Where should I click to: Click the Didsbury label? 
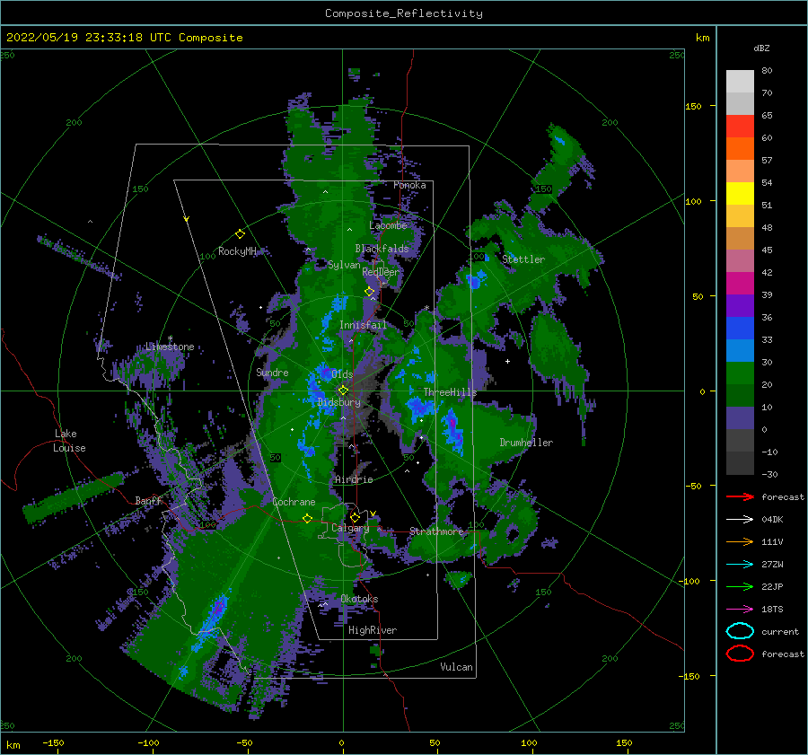click(339, 402)
